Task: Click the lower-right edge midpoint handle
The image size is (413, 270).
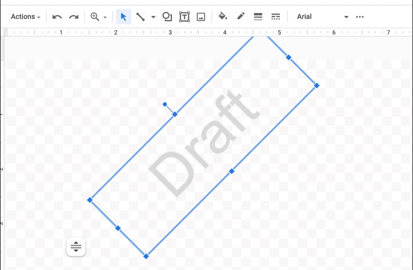Action: tap(232, 171)
